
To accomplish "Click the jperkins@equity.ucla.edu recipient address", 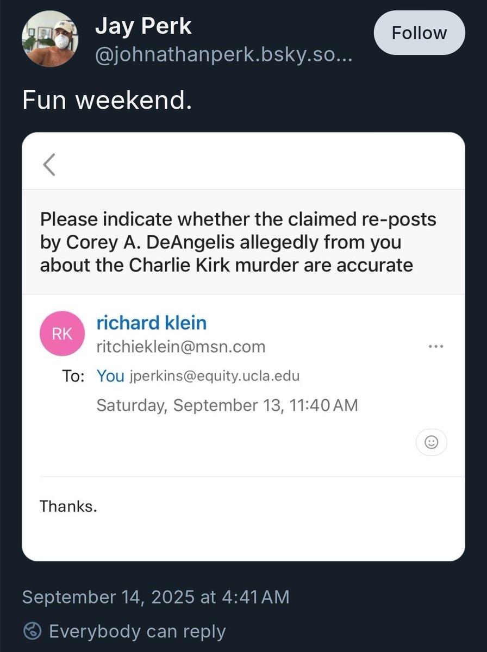I will tap(214, 376).
